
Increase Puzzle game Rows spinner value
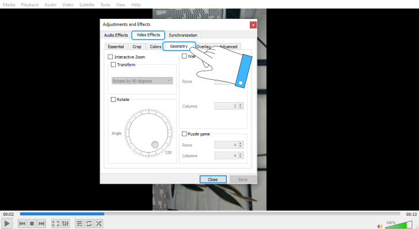click(x=240, y=143)
